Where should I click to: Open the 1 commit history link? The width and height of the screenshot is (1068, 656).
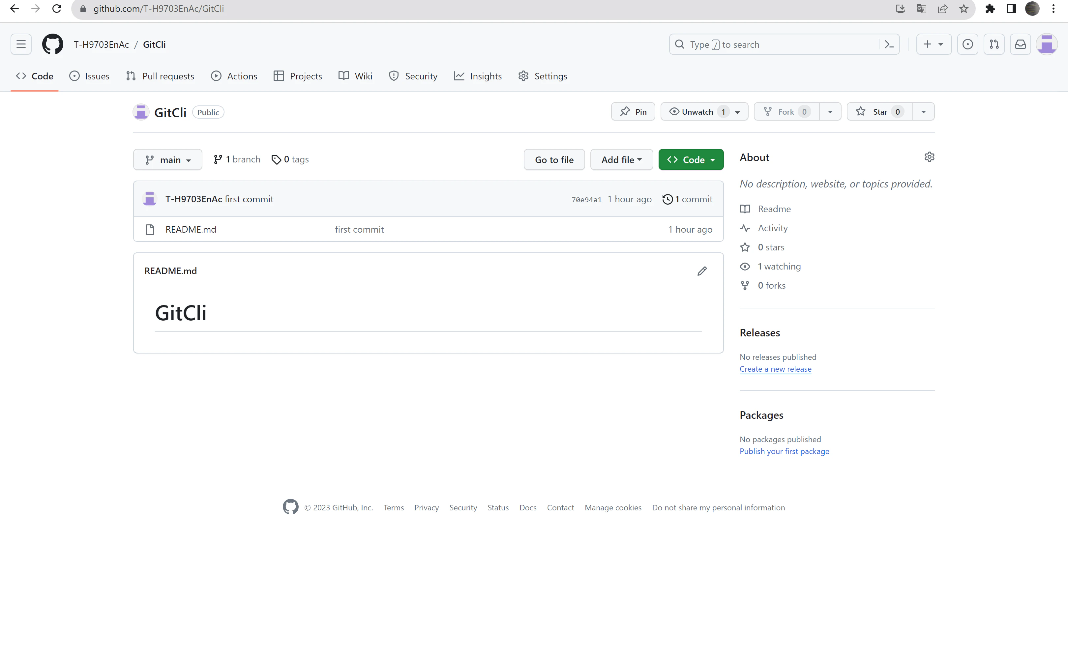[687, 199]
